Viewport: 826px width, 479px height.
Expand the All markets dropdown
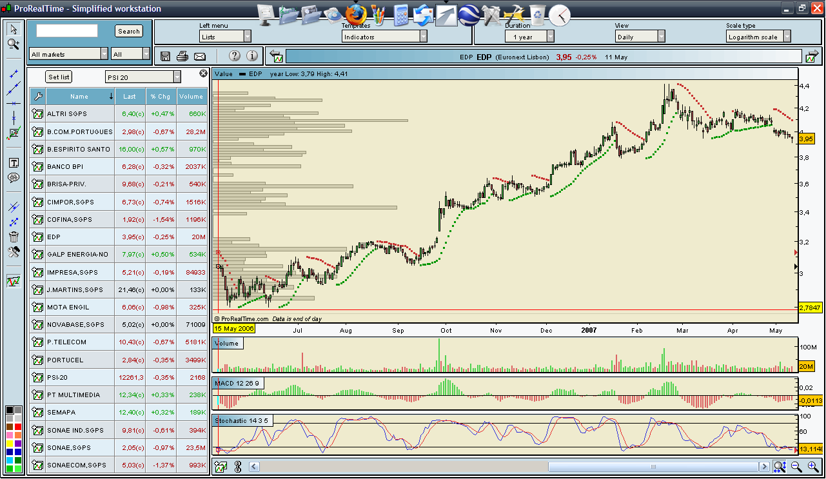[104, 54]
